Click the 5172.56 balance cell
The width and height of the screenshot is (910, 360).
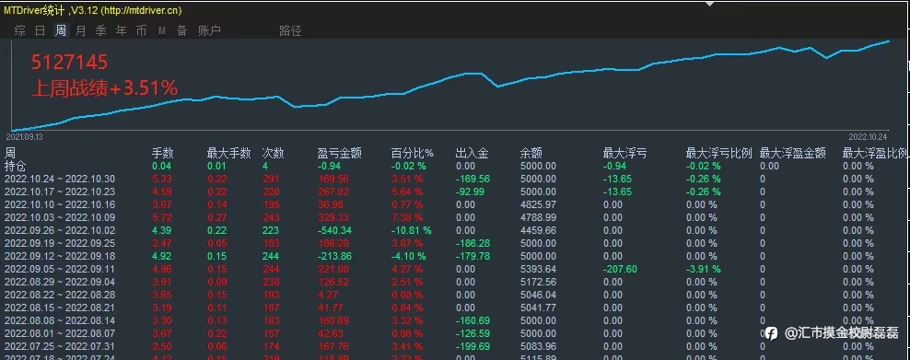coord(538,282)
